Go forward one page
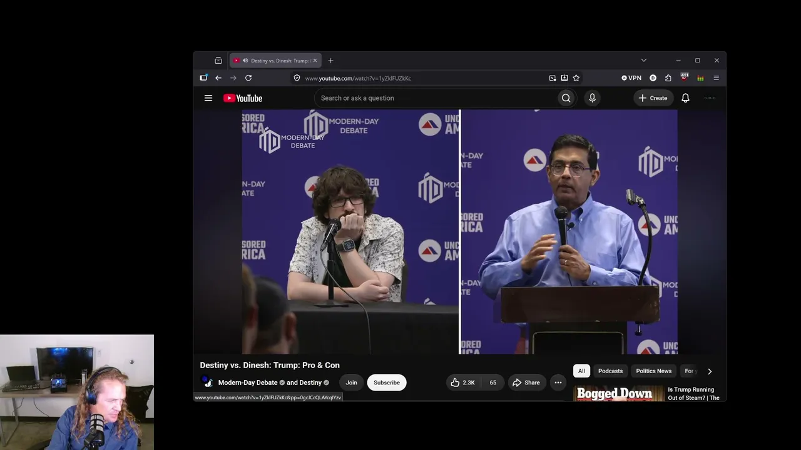Screen dimensions: 801x450 [x=233, y=78]
